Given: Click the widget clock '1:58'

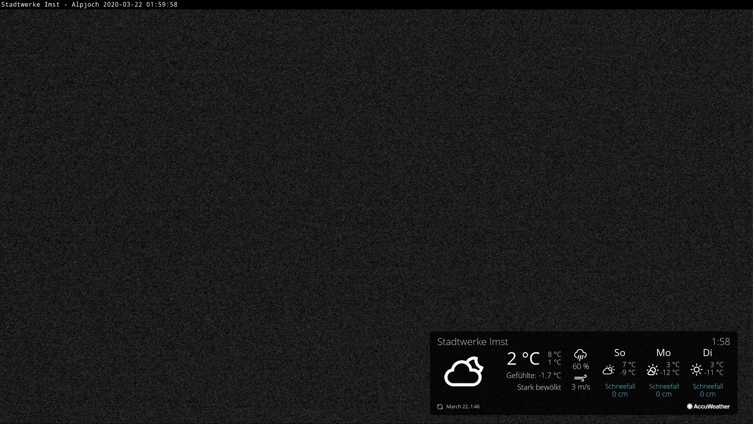Looking at the screenshot, I should pyautogui.click(x=721, y=342).
